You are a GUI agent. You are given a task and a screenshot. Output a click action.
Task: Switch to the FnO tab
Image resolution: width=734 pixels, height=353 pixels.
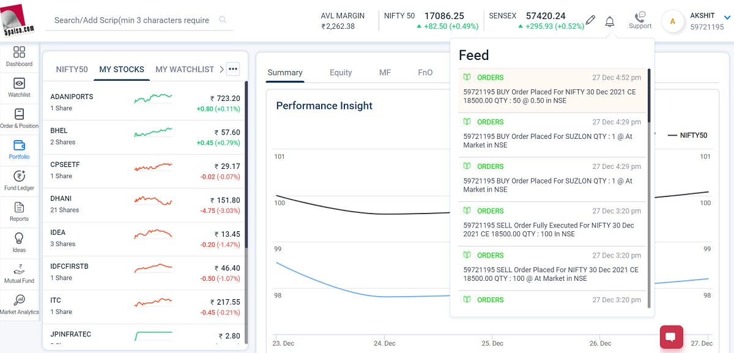tap(425, 72)
